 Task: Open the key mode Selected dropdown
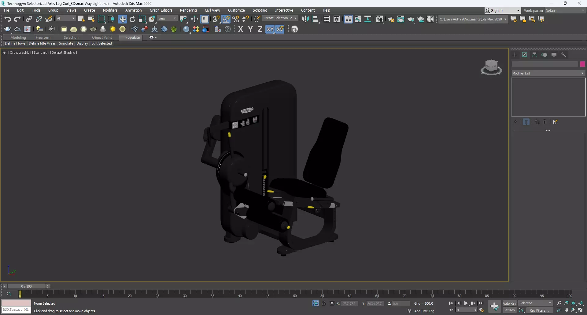pyautogui.click(x=536, y=303)
